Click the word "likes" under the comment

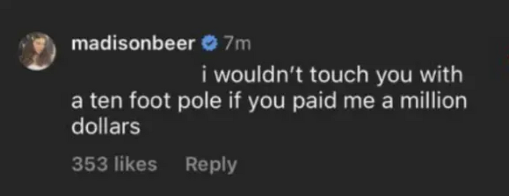click(133, 164)
